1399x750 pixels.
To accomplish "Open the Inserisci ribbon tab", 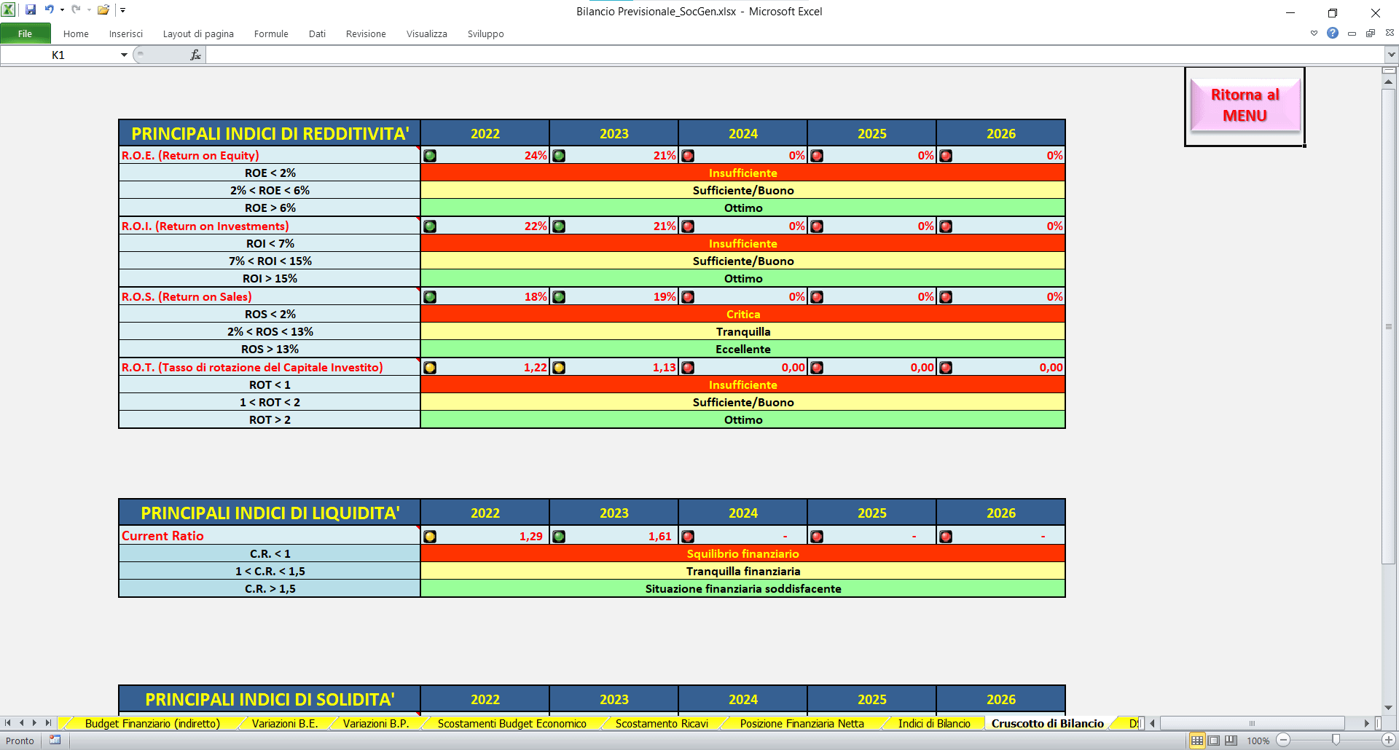I will click(126, 33).
